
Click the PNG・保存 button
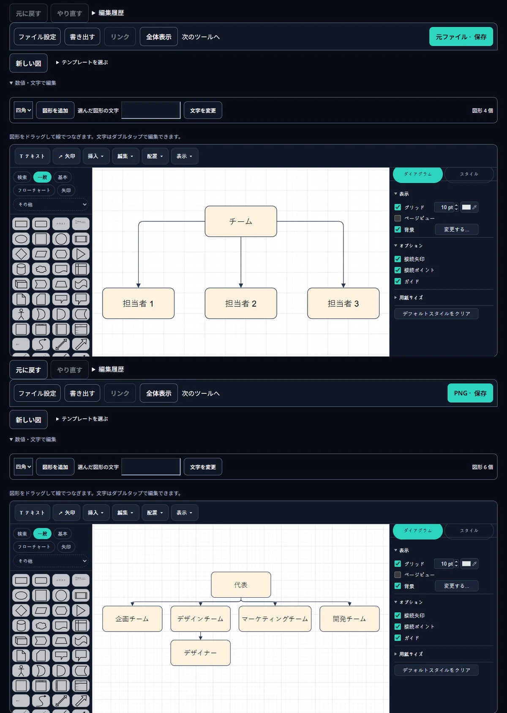coord(470,393)
